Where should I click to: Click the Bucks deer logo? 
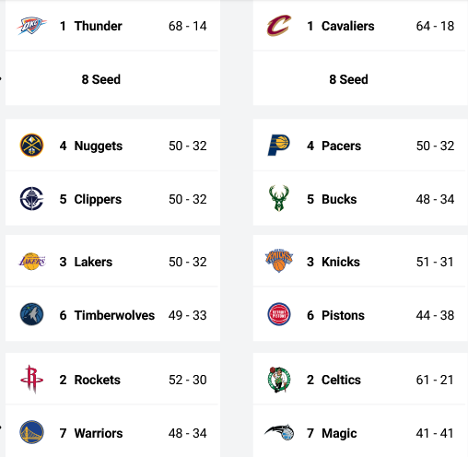tap(279, 198)
